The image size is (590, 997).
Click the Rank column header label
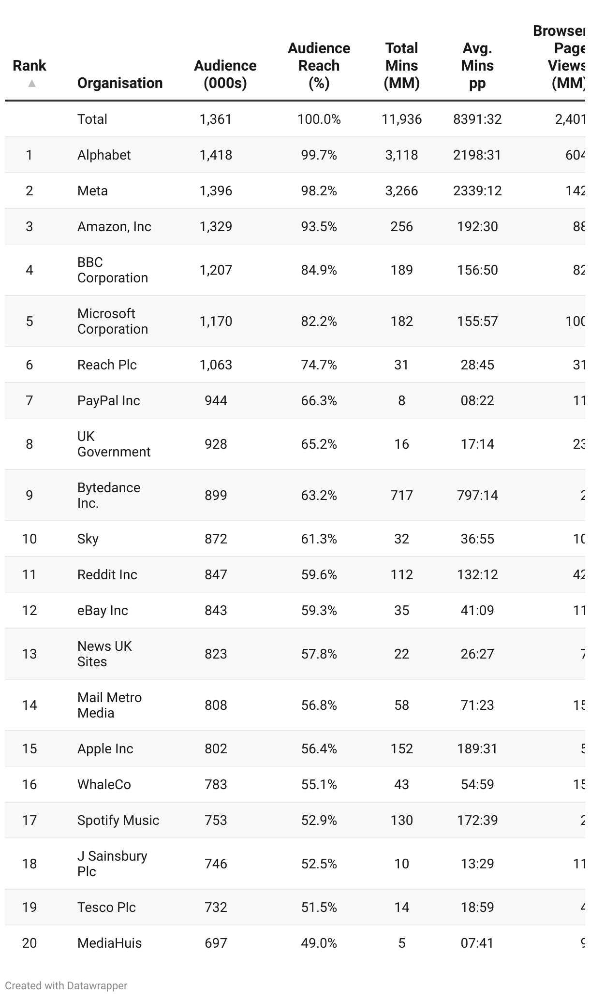pyautogui.click(x=29, y=66)
